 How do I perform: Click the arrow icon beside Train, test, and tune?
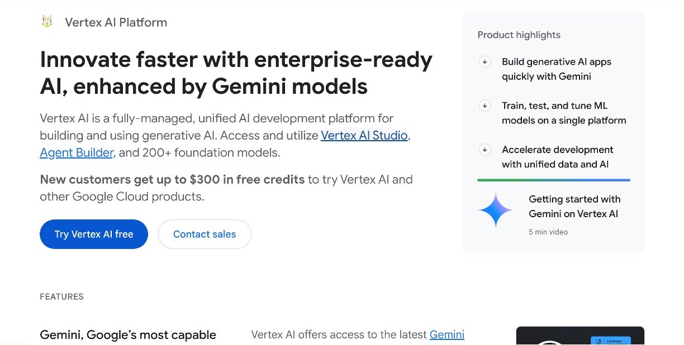(x=484, y=106)
